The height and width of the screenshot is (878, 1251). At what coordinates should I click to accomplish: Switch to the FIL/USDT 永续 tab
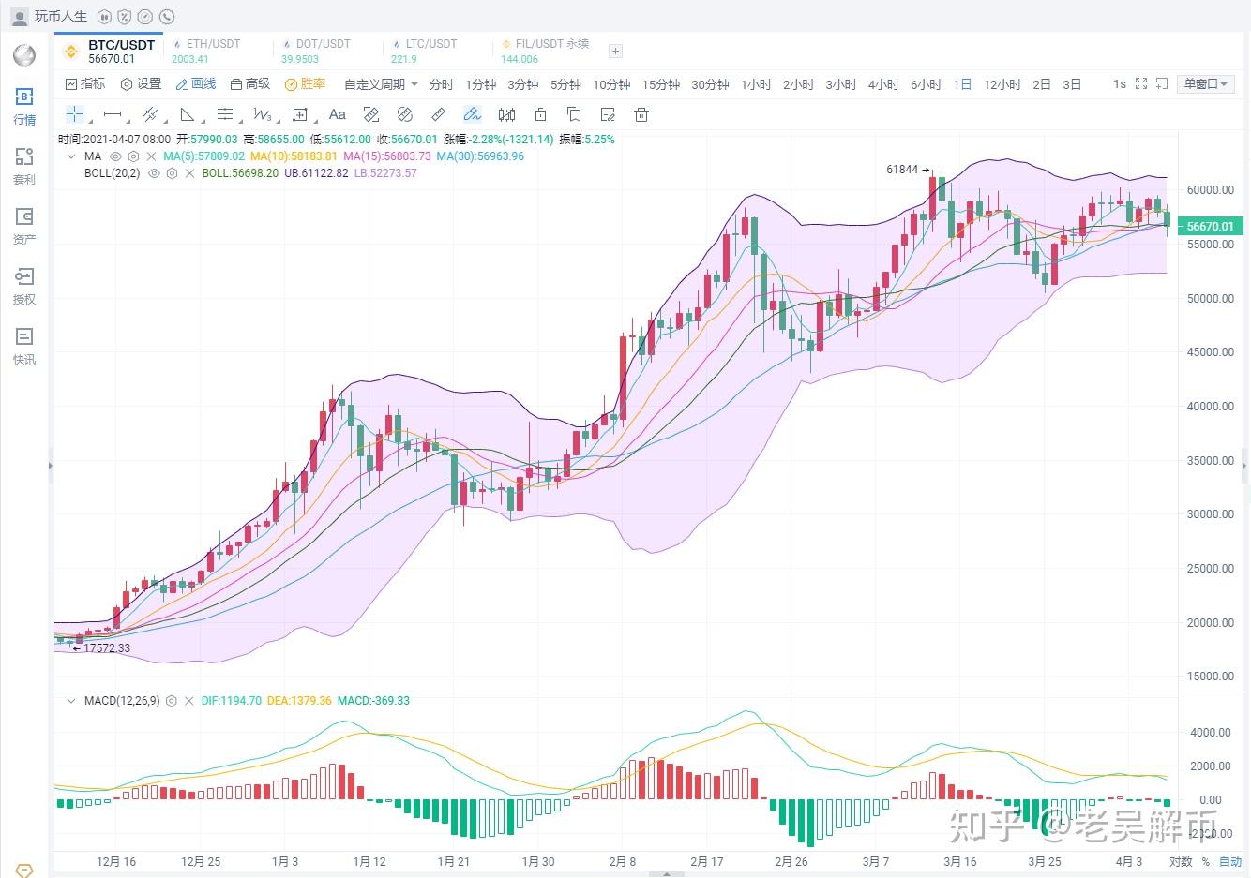coord(545,51)
